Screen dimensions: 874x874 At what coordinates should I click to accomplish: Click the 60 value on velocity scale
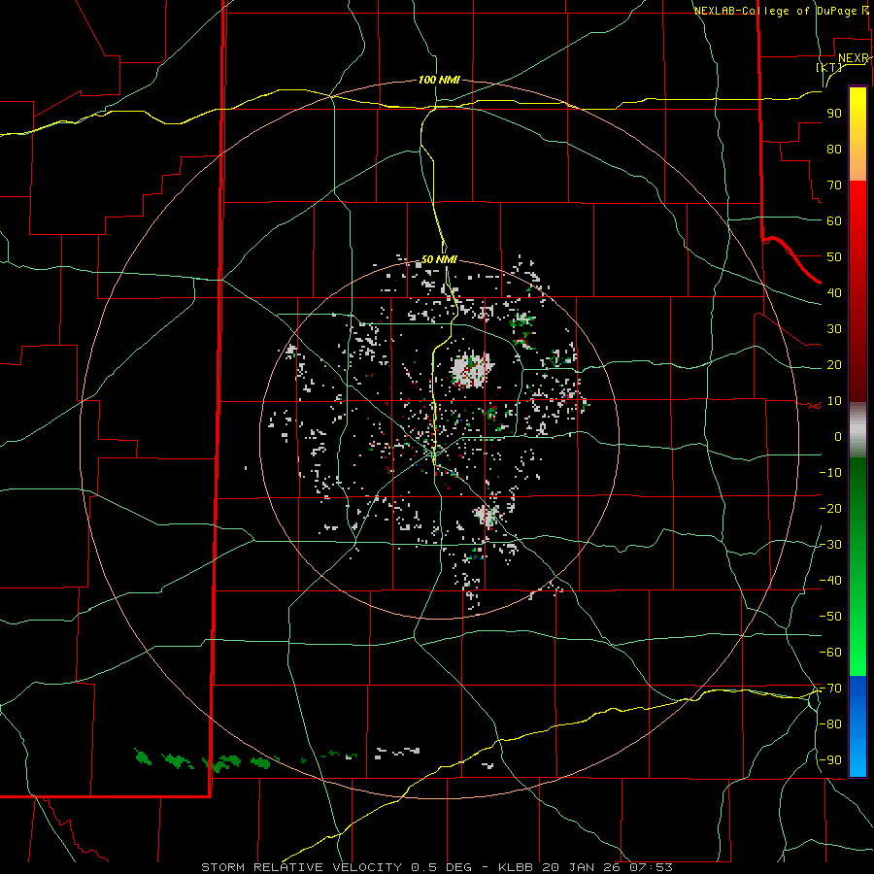pos(834,220)
